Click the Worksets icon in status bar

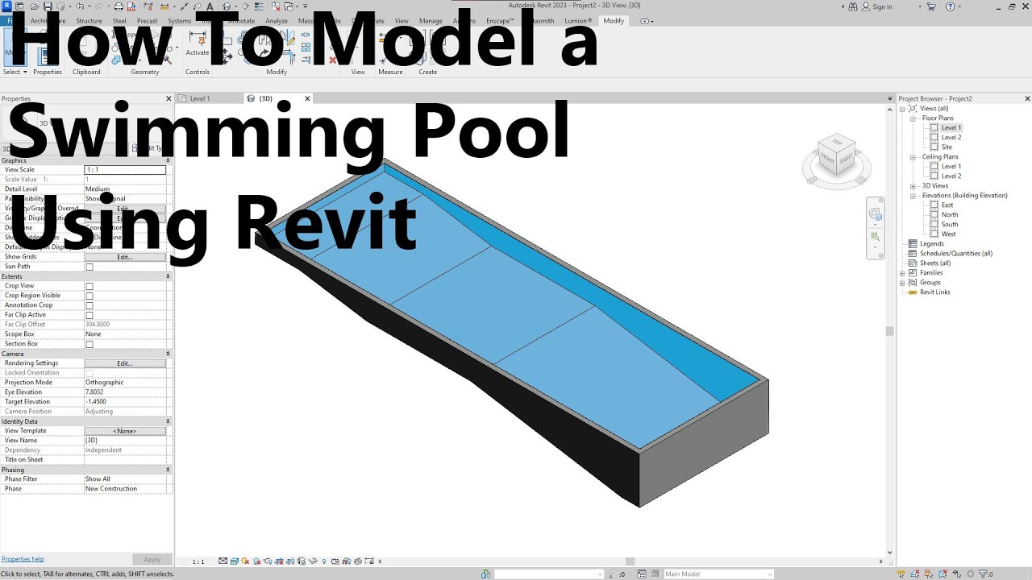(x=485, y=574)
